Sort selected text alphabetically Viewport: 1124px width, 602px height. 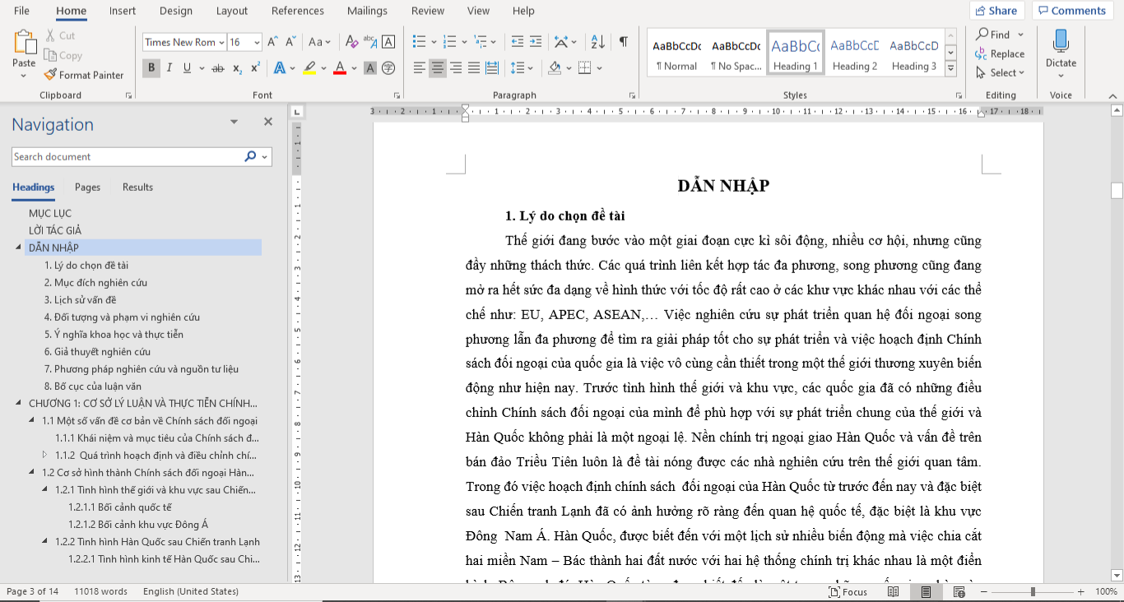(598, 42)
